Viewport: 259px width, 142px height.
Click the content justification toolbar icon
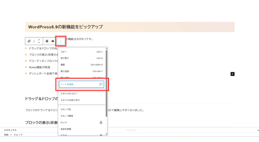pyautogui.click(x=53, y=41)
